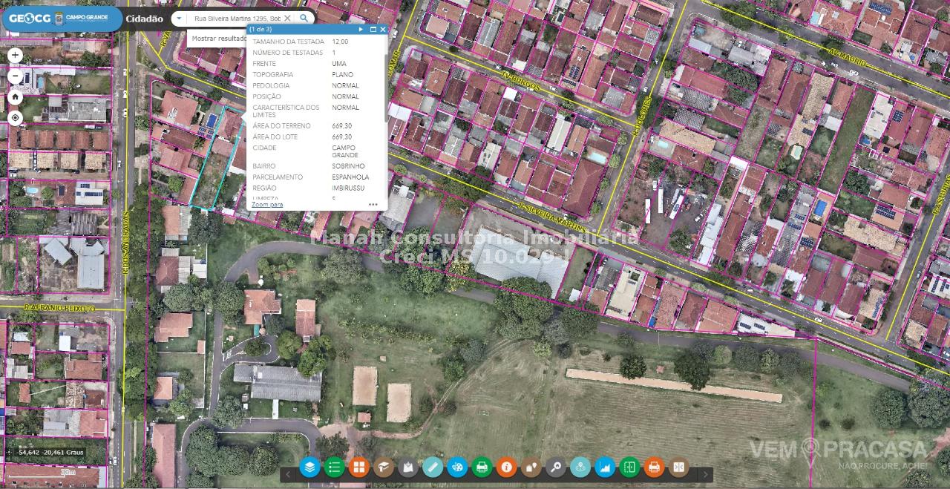Show more widgets with toolbar right arrow

coord(705,474)
